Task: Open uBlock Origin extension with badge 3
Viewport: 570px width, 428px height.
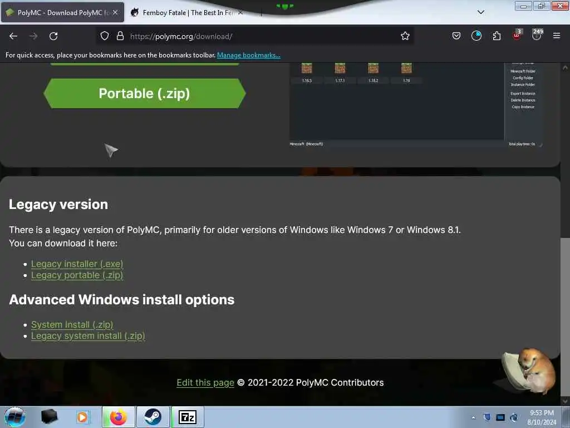Action: click(517, 35)
